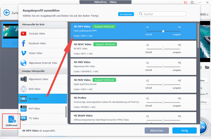Open output folder icon in main window
Image resolution: width=211 pixels, height=139 pixels.
click(x=207, y=67)
